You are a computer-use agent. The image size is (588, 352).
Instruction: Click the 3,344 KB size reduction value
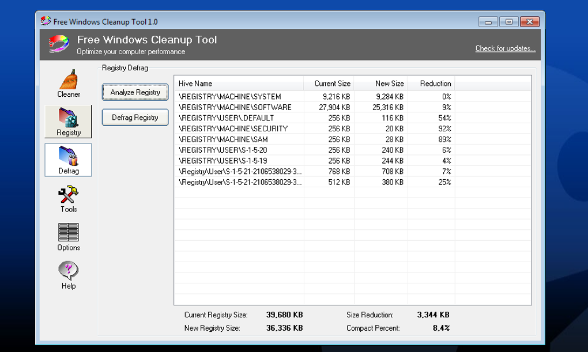[433, 315]
